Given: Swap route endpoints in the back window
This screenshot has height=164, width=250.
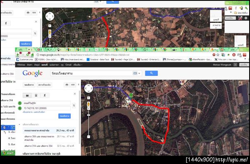Looking at the screenshot, I should pyautogui.click(x=35, y=33).
